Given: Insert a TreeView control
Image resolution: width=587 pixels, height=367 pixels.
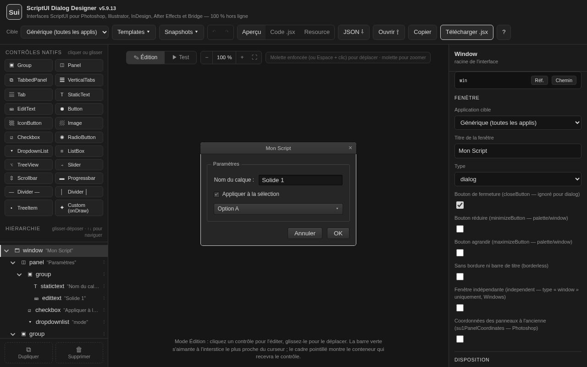Looking at the screenshot, I should coord(28,165).
